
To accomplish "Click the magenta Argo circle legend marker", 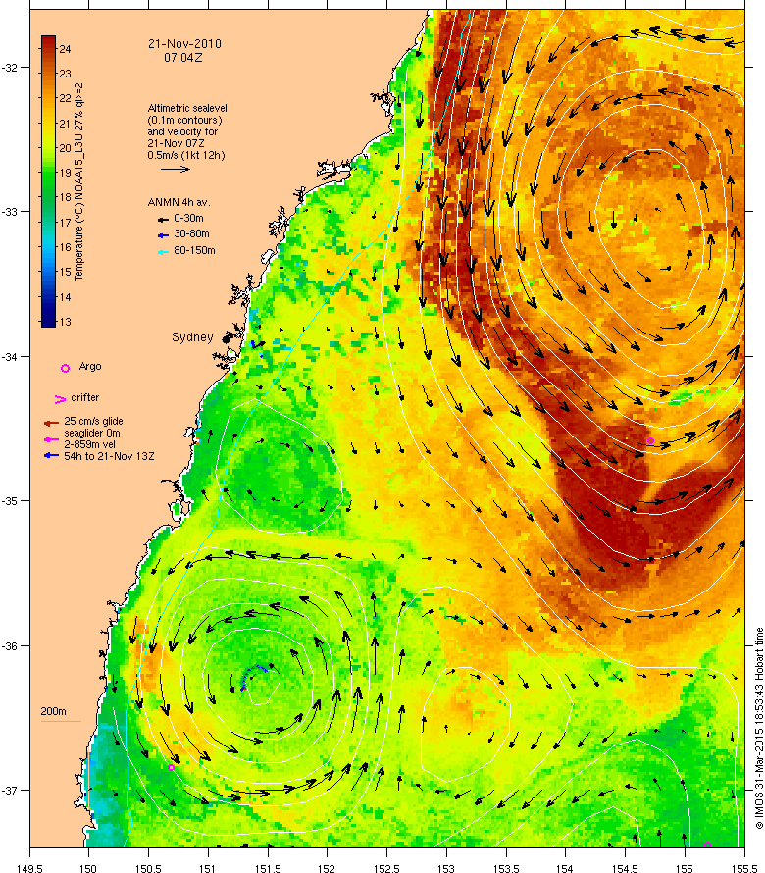I will (x=65, y=368).
